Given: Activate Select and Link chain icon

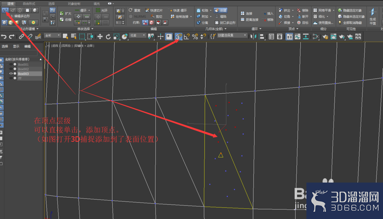Looking at the screenshot, I should click(x=21, y=37).
